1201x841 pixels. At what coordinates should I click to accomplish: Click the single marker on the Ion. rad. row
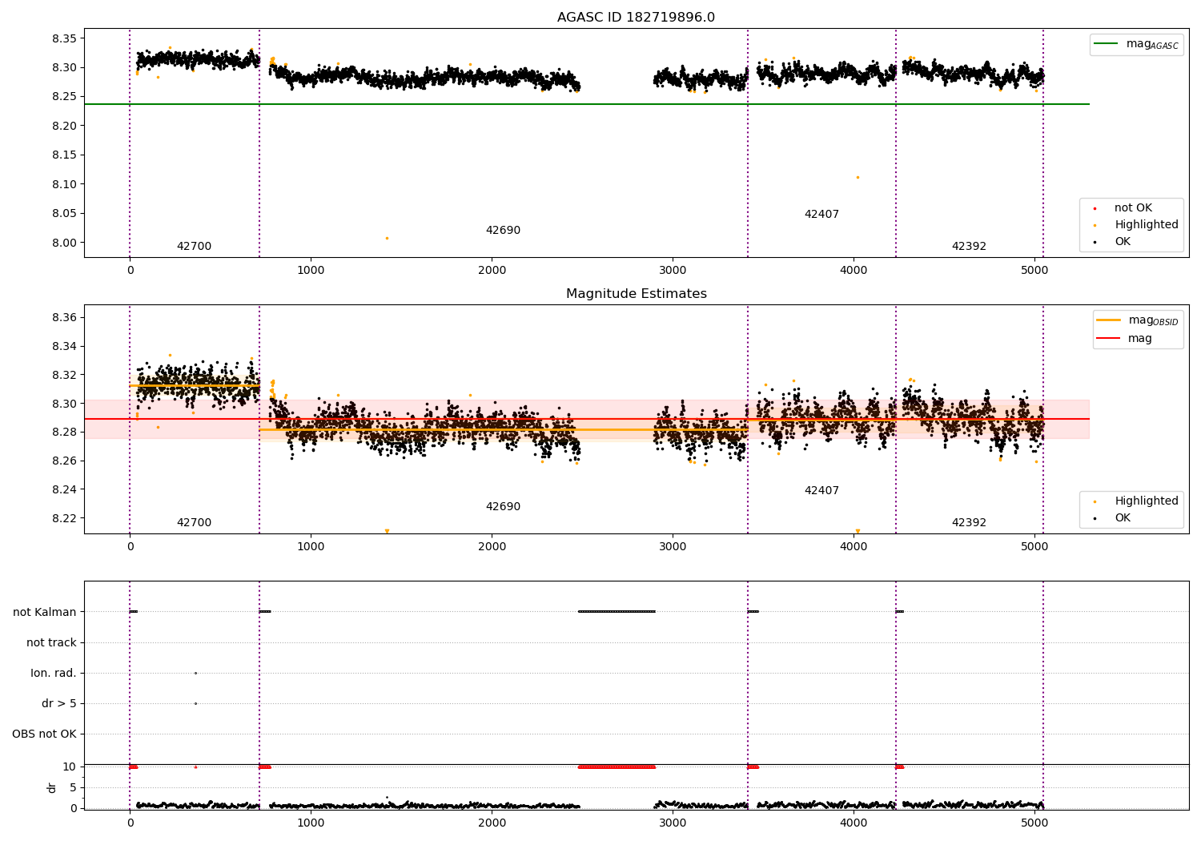point(195,673)
